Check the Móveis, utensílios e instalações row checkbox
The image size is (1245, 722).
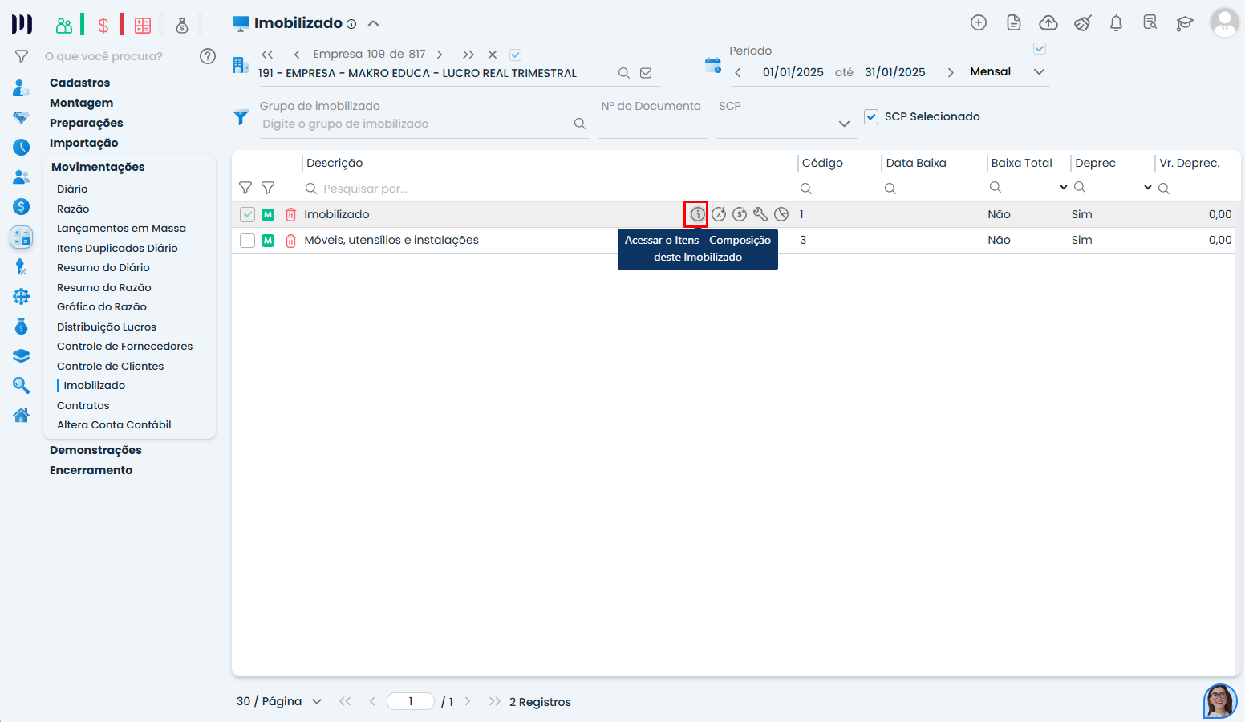coord(248,241)
